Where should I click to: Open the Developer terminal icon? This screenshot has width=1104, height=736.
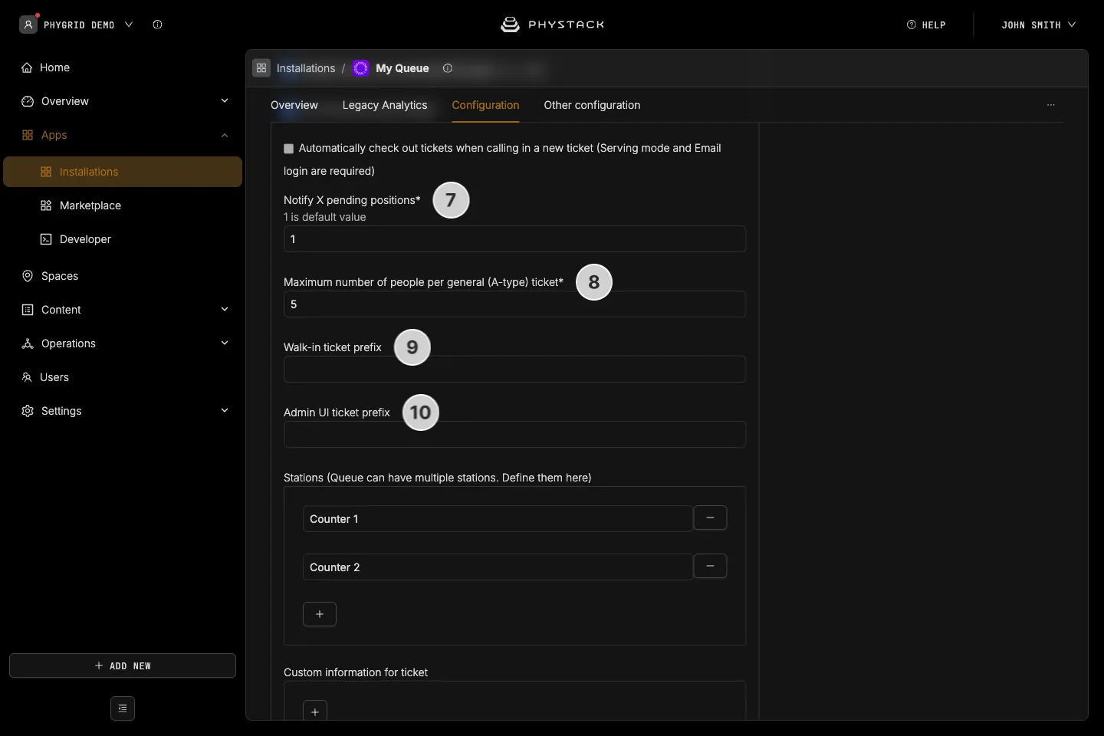[x=46, y=239]
